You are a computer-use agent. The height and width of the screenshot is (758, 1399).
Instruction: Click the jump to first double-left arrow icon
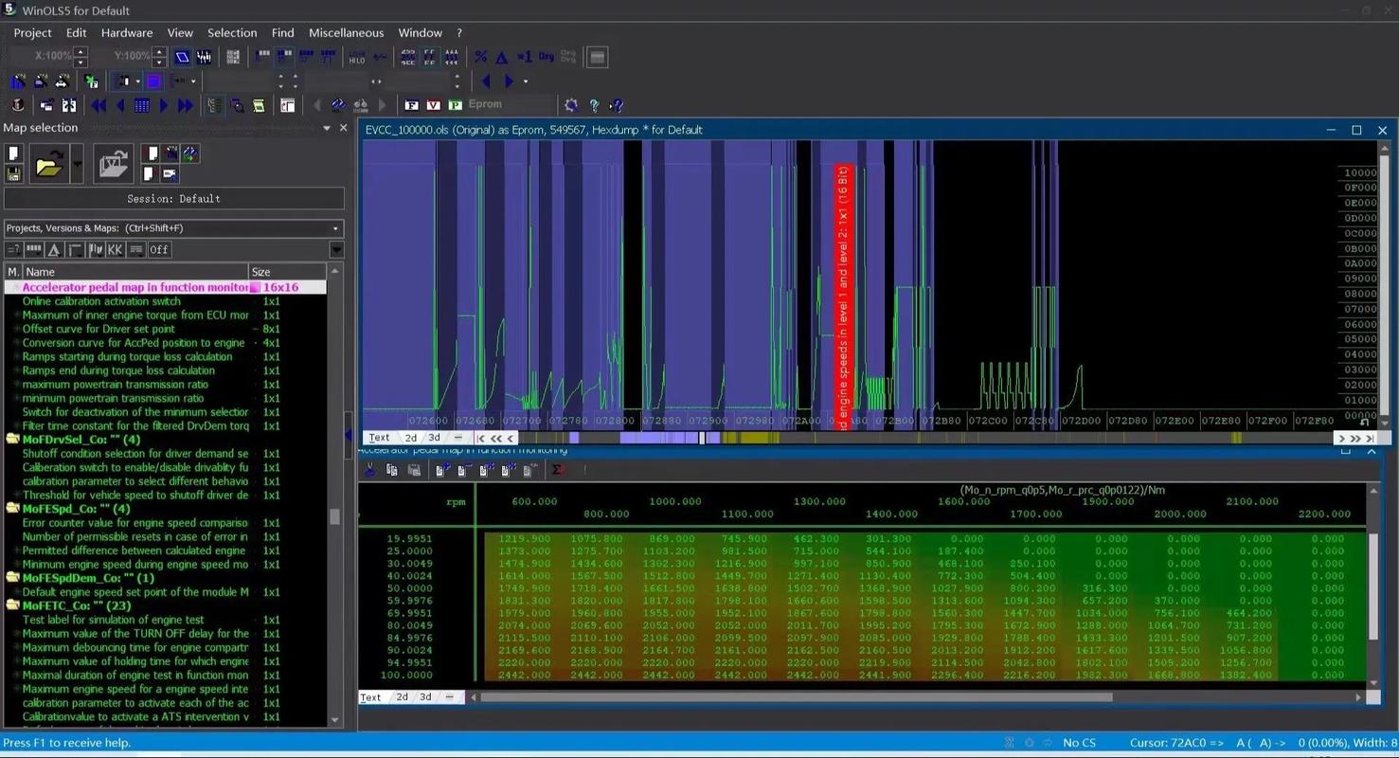(x=99, y=105)
